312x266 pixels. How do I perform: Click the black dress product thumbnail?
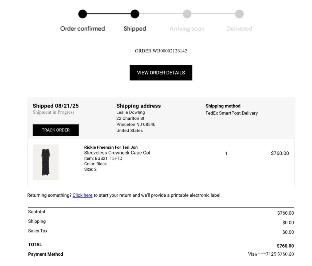[x=46, y=162]
